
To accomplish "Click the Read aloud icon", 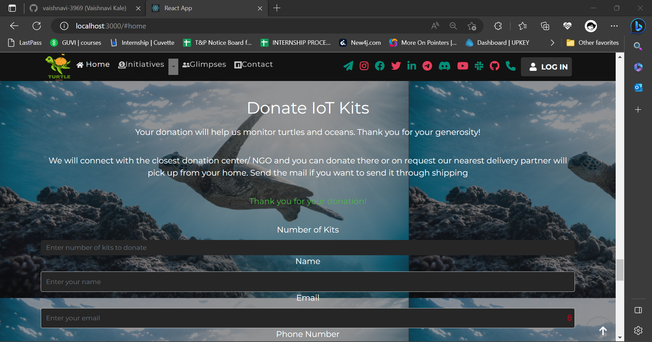I will pos(435,26).
